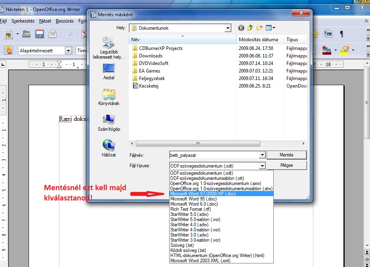Image resolution: width=370 pixels, height=267 pixels.
Task: Open the Styles and Formatting icon
Action: [x=8, y=50]
